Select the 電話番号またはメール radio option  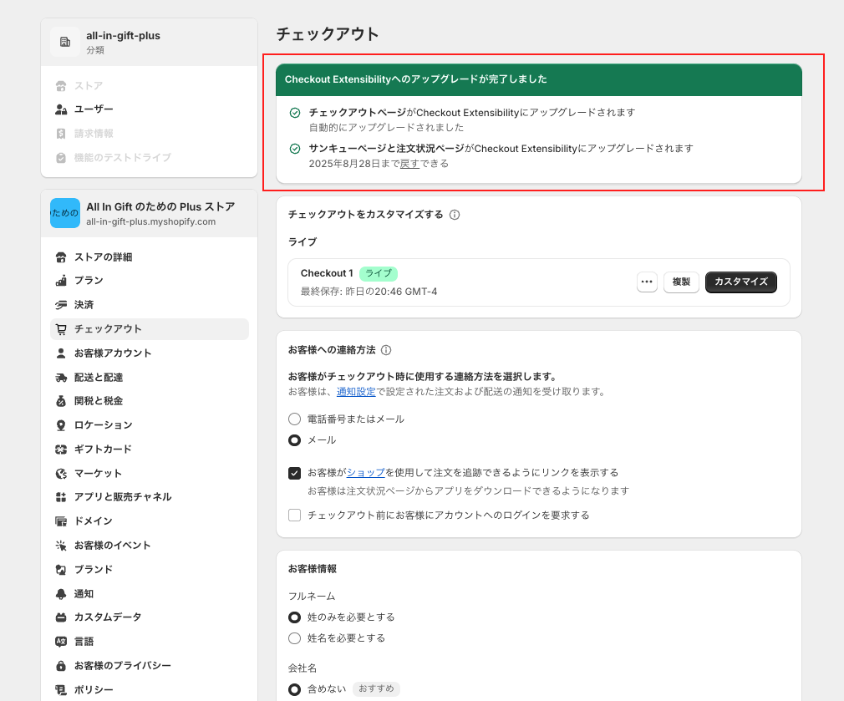point(294,419)
